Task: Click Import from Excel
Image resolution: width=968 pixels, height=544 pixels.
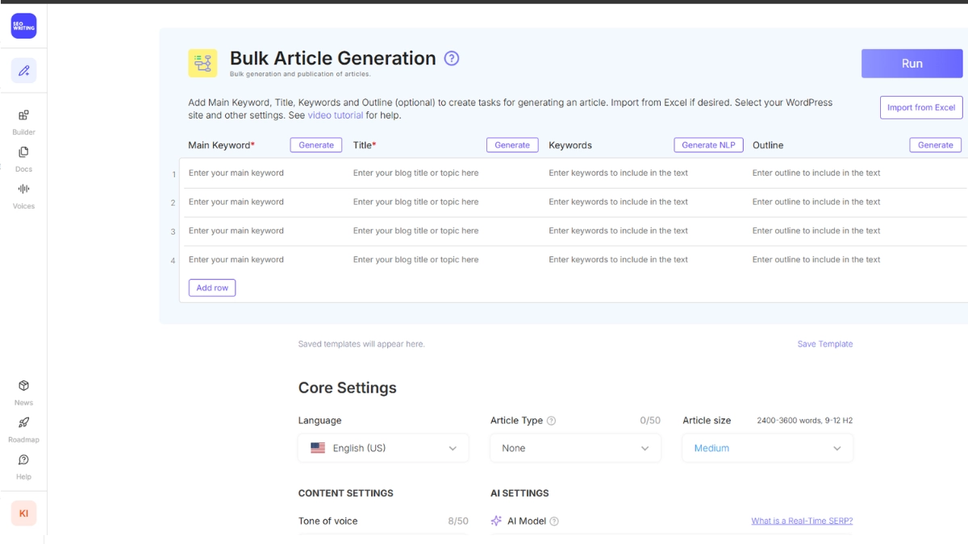Action: 920,107
